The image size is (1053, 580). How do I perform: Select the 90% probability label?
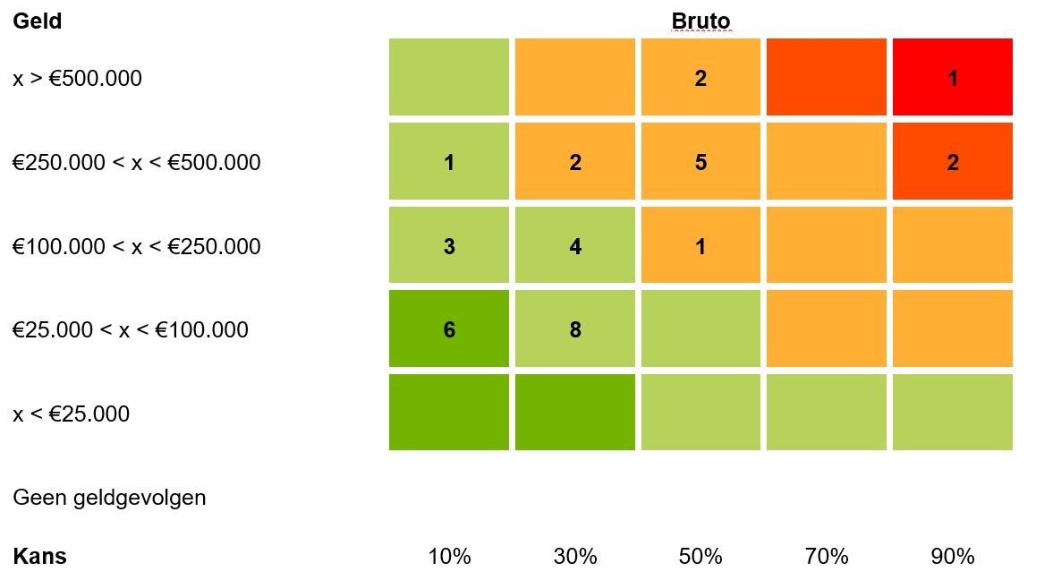click(952, 556)
